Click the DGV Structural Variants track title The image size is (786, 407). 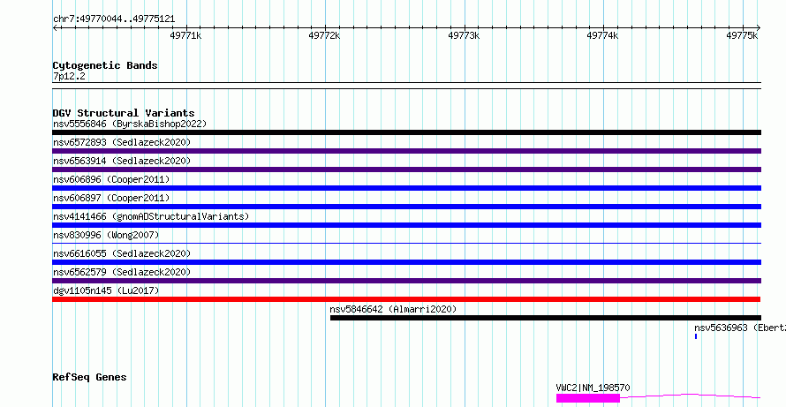pos(124,113)
